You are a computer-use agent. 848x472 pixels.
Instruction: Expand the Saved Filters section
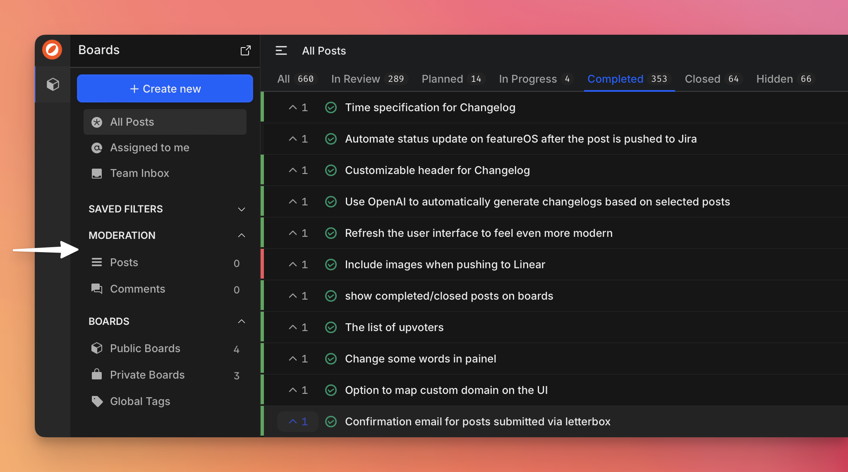[242, 209]
